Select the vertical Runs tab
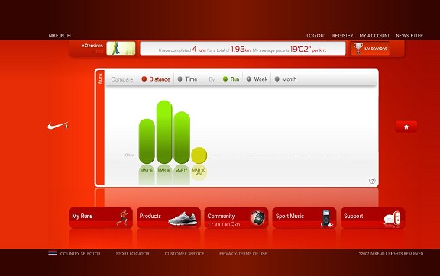Image resolution: width=440 pixels, height=276 pixels. click(100, 127)
